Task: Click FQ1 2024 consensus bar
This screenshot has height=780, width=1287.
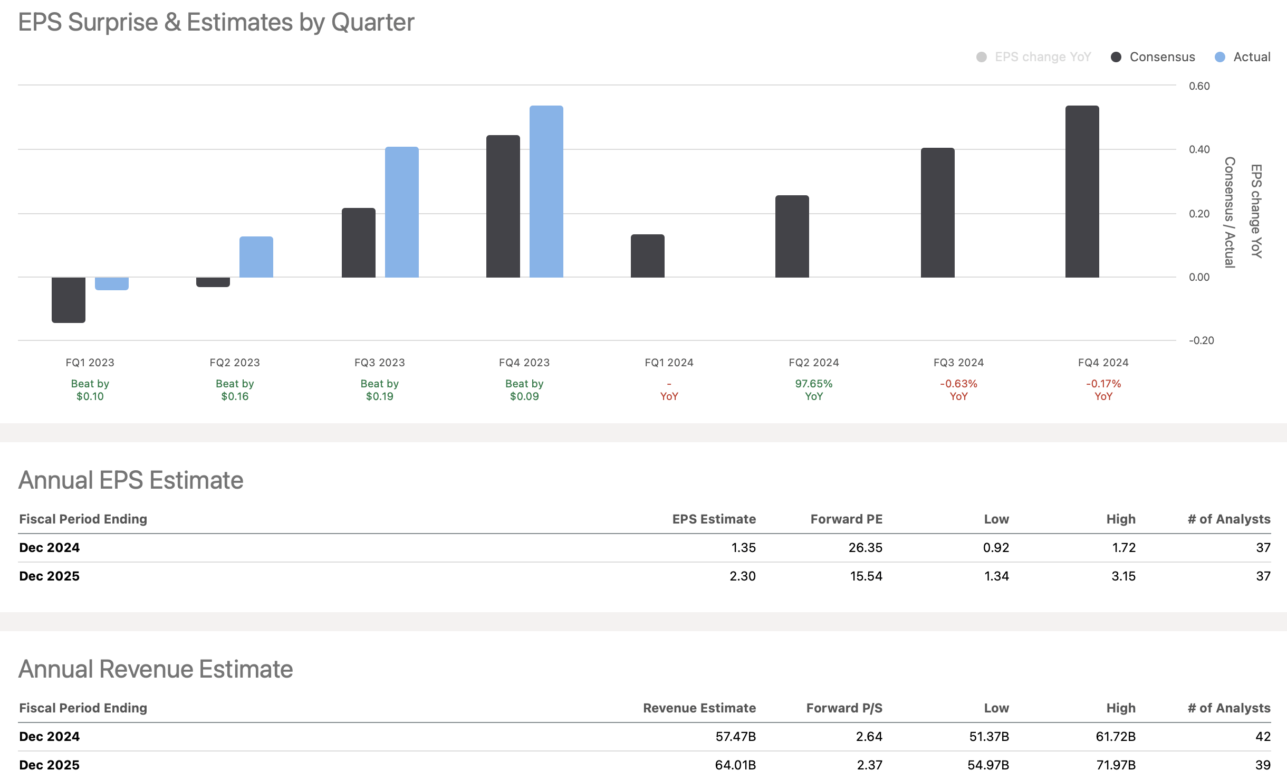Action: point(648,256)
